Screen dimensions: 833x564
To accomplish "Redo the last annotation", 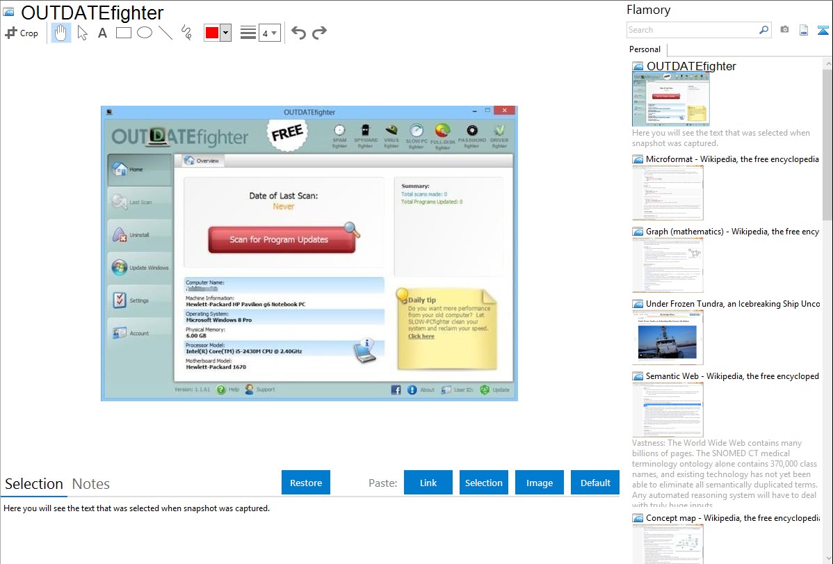I will pos(319,33).
